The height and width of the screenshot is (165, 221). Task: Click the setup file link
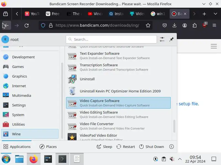(189, 104)
